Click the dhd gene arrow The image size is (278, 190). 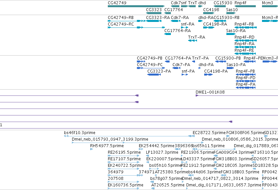200,6
